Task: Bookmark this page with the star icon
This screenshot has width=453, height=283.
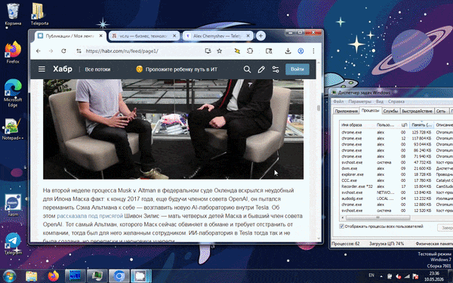Action: [x=220, y=51]
